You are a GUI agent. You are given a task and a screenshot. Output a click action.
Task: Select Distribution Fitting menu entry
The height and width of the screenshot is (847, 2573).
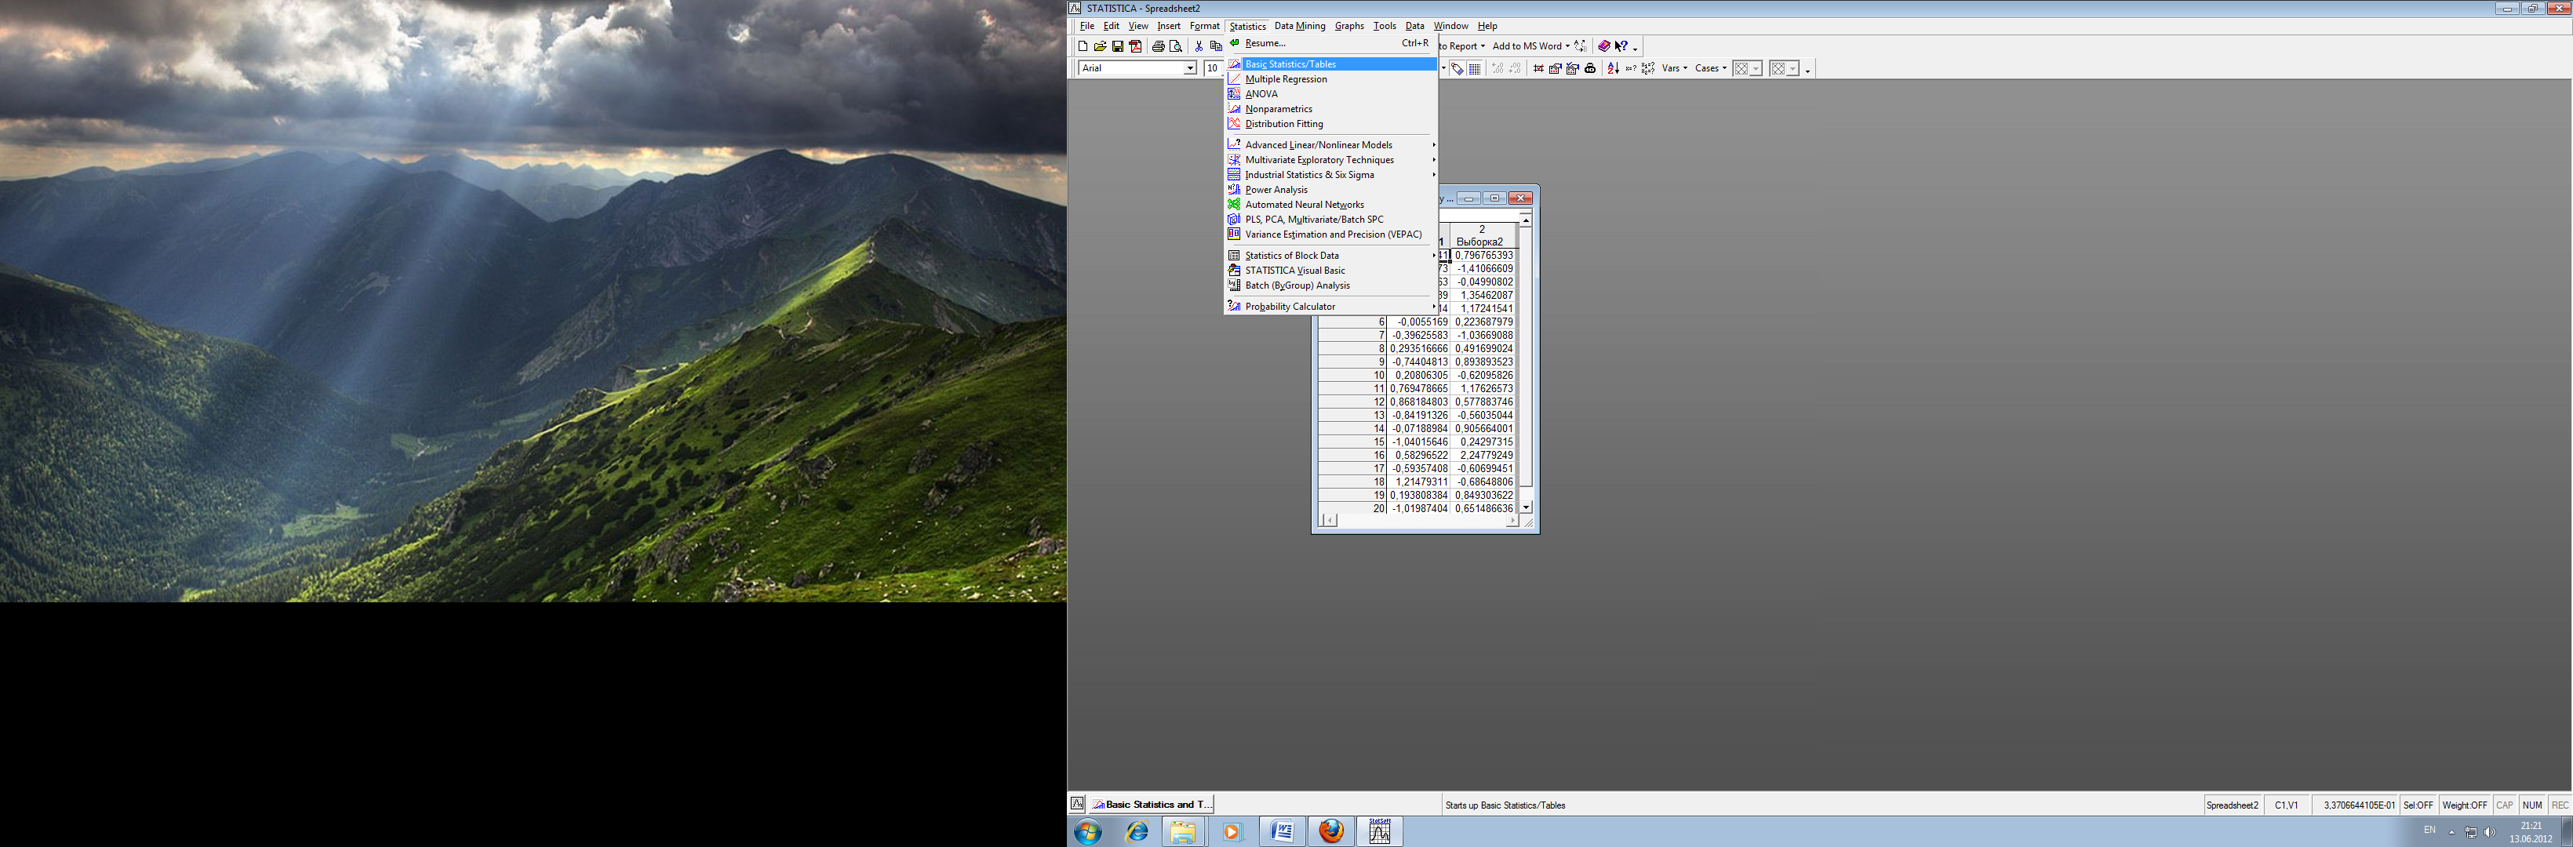click(1331, 124)
